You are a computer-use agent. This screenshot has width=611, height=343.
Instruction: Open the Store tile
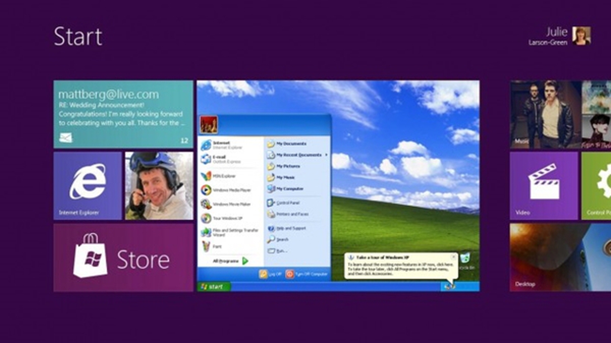[123, 258]
